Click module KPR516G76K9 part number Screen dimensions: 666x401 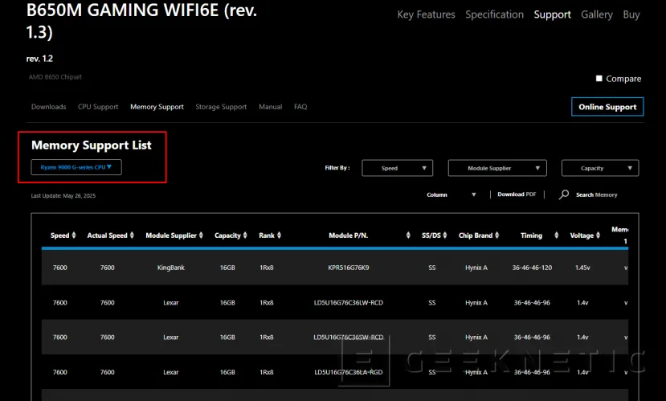coord(349,268)
